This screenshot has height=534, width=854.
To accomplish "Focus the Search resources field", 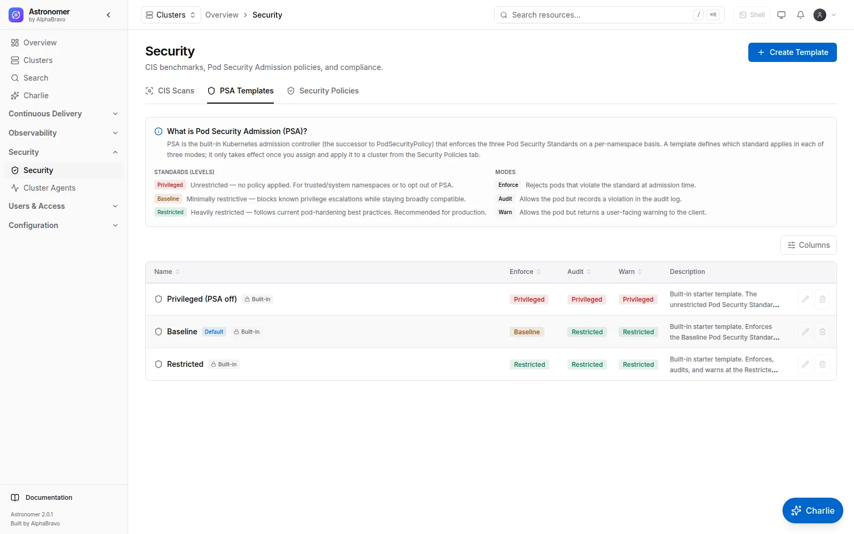I will pyautogui.click(x=610, y=15).
